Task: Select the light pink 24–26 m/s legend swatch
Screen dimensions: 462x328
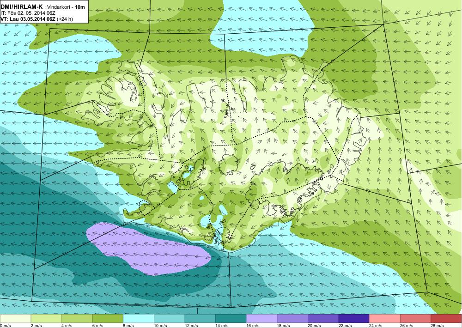Action: pyautogui.click(x=385, y=319)
